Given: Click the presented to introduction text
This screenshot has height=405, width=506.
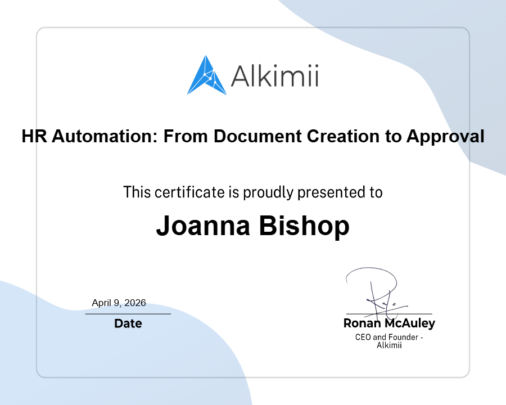Looking at the screenshot, I should point(253,192).
